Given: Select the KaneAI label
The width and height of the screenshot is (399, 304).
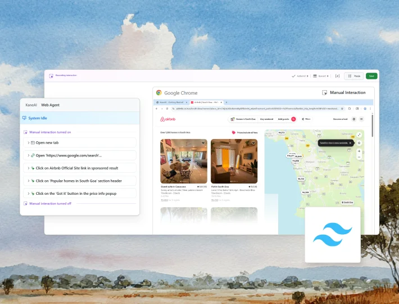Looking at the screenshot, I should coord(31,105).
